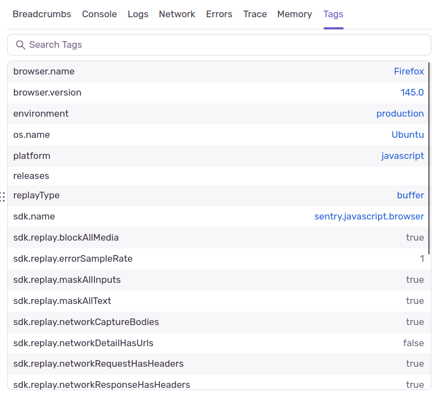Select the Tags tab
This screenshot has height=394, width=442.
pyautogui.click(x=333, y=14)
